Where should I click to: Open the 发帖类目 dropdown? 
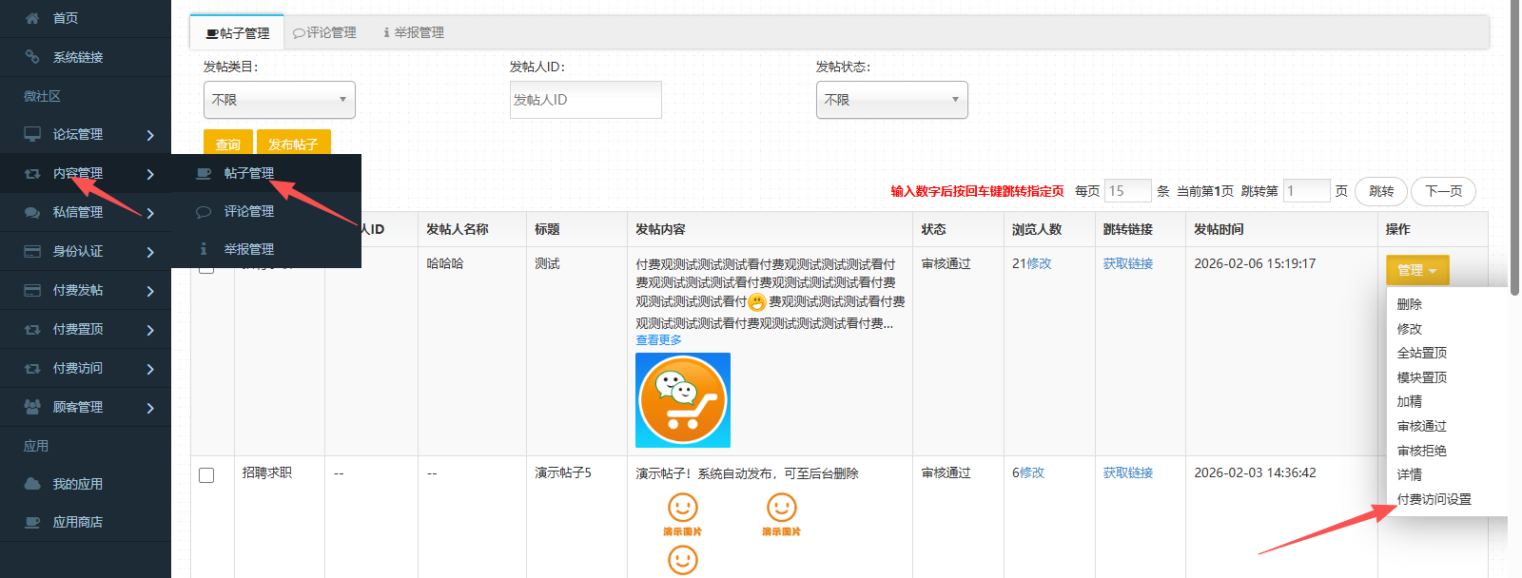point(279,100)
